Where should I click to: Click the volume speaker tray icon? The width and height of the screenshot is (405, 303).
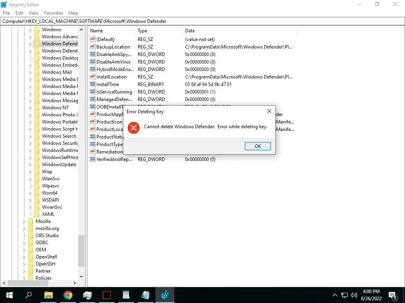pos(354,295)
